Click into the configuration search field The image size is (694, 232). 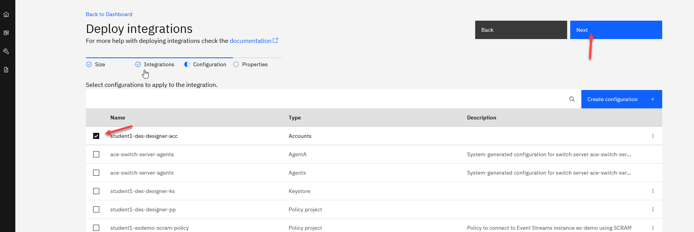point(326,99)
